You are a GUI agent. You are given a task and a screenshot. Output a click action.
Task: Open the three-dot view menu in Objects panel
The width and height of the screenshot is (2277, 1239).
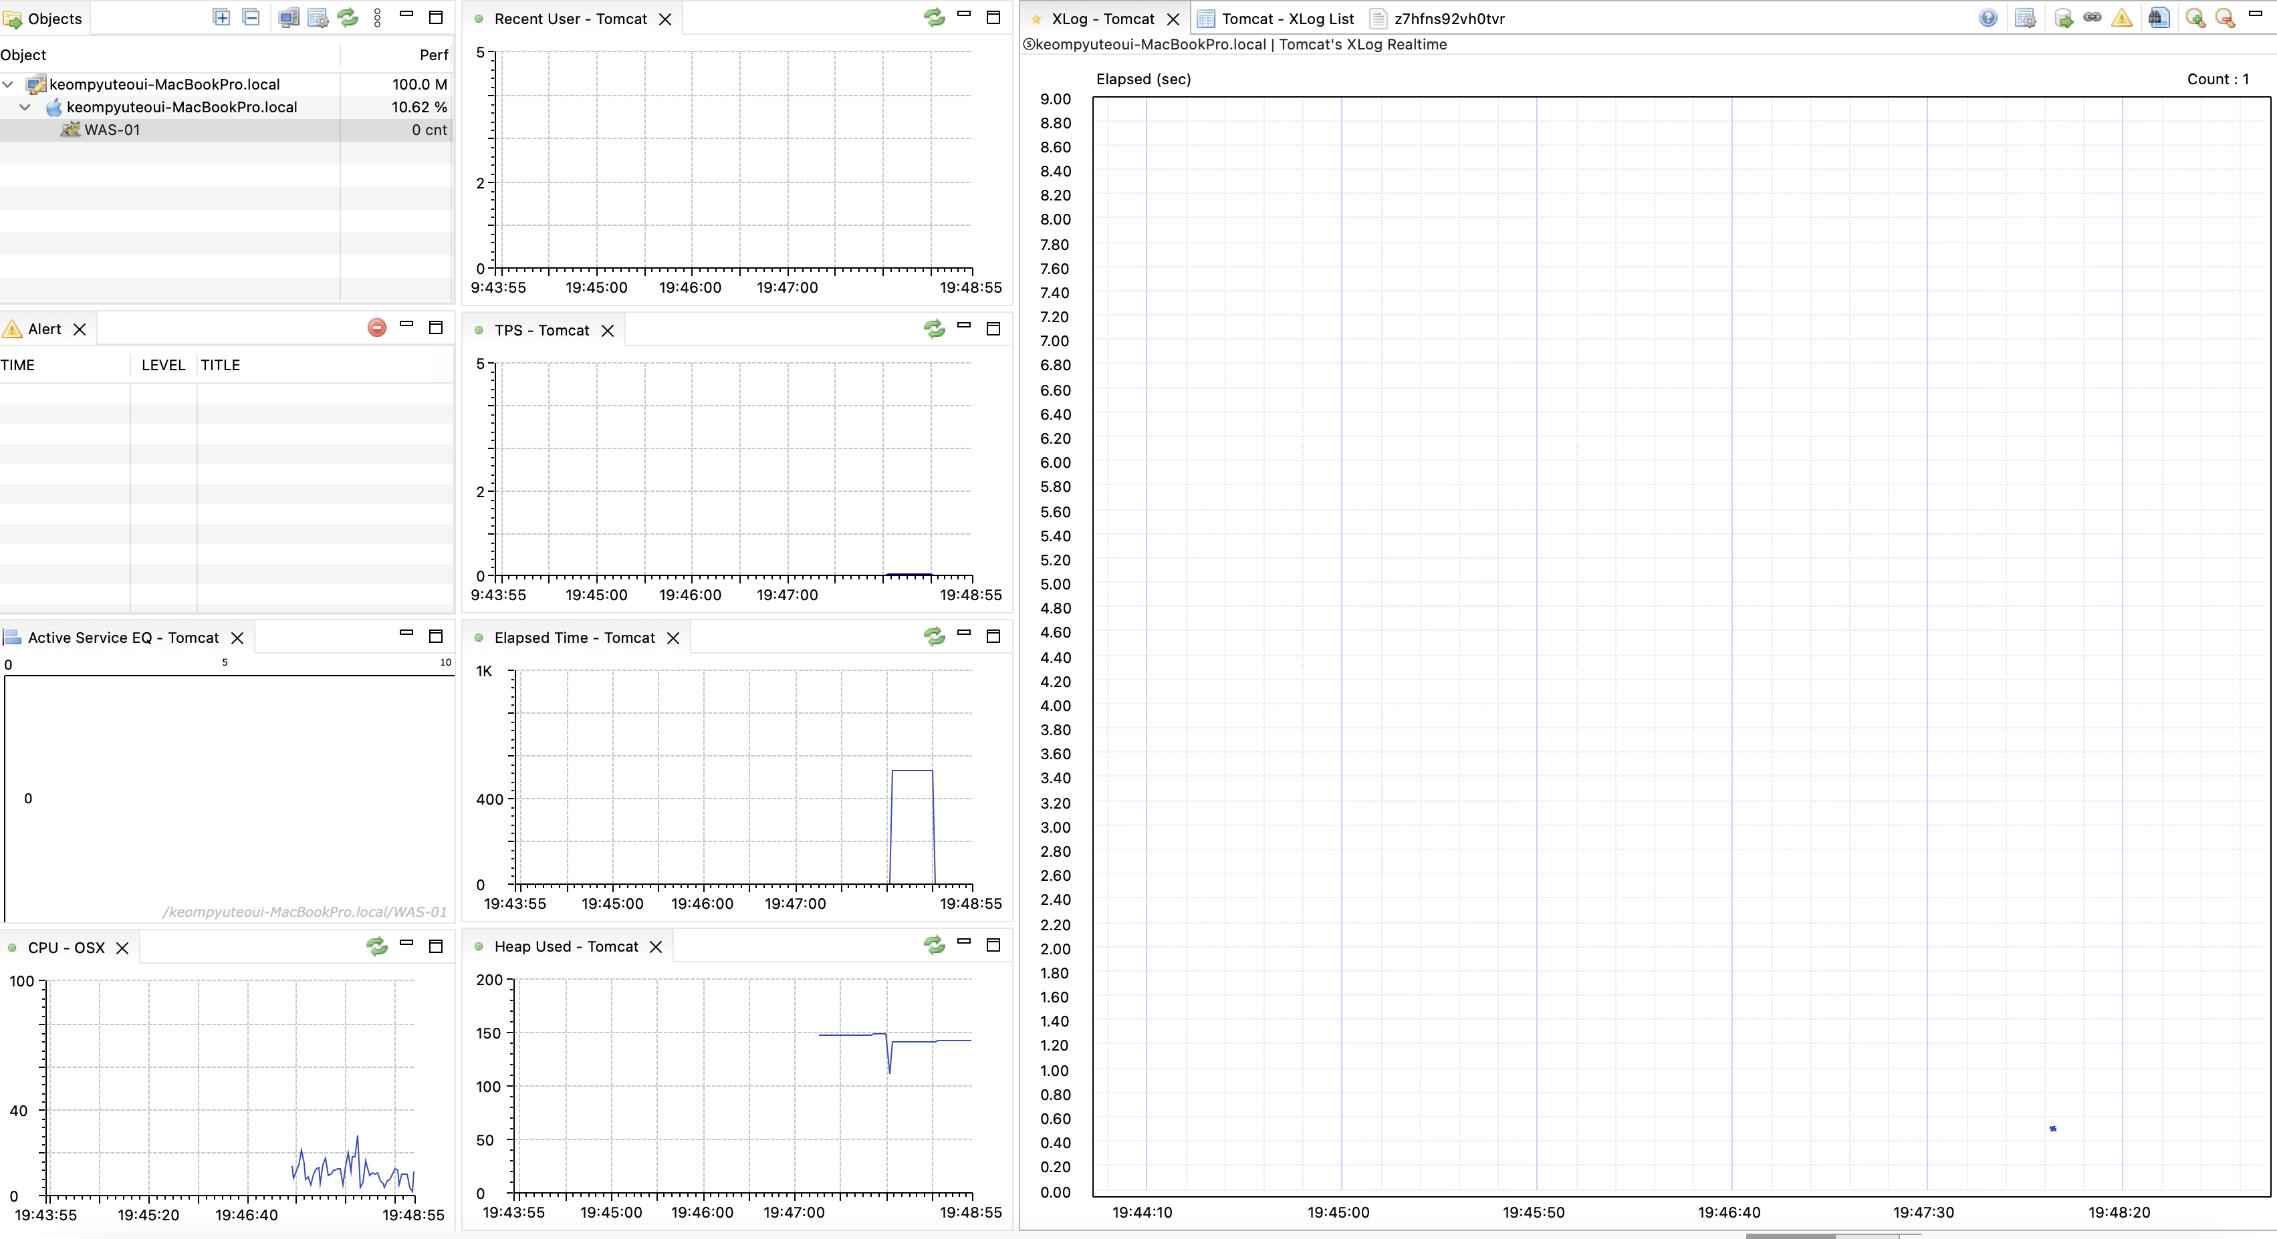point(378,17)
